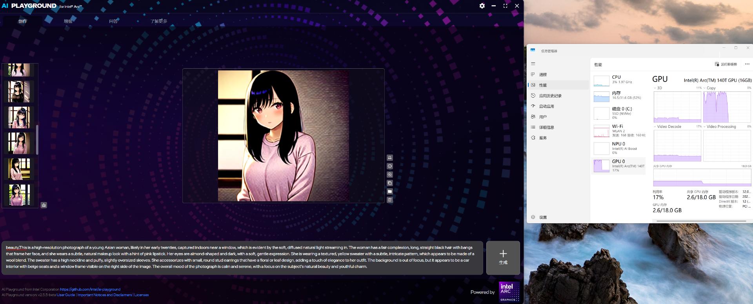753x304 pixels.
Task: Open the 了解更多 tab
Action: [159, 21]
